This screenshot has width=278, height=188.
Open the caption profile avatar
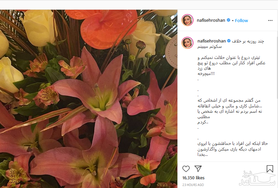point(187,43)
